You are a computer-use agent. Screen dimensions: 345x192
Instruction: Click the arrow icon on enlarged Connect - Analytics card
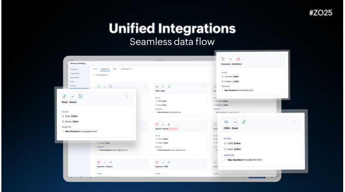pyautogui.click(x=230, y=59)
